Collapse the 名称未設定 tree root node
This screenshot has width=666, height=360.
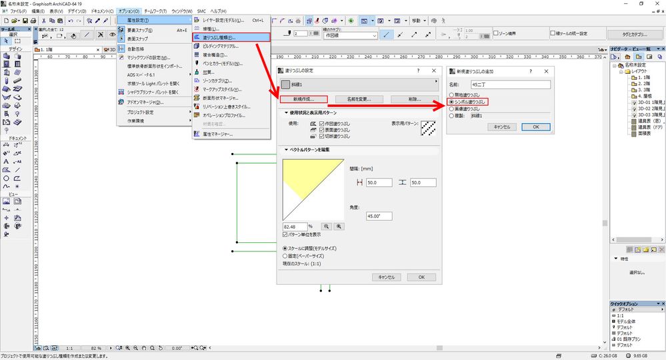614,65
